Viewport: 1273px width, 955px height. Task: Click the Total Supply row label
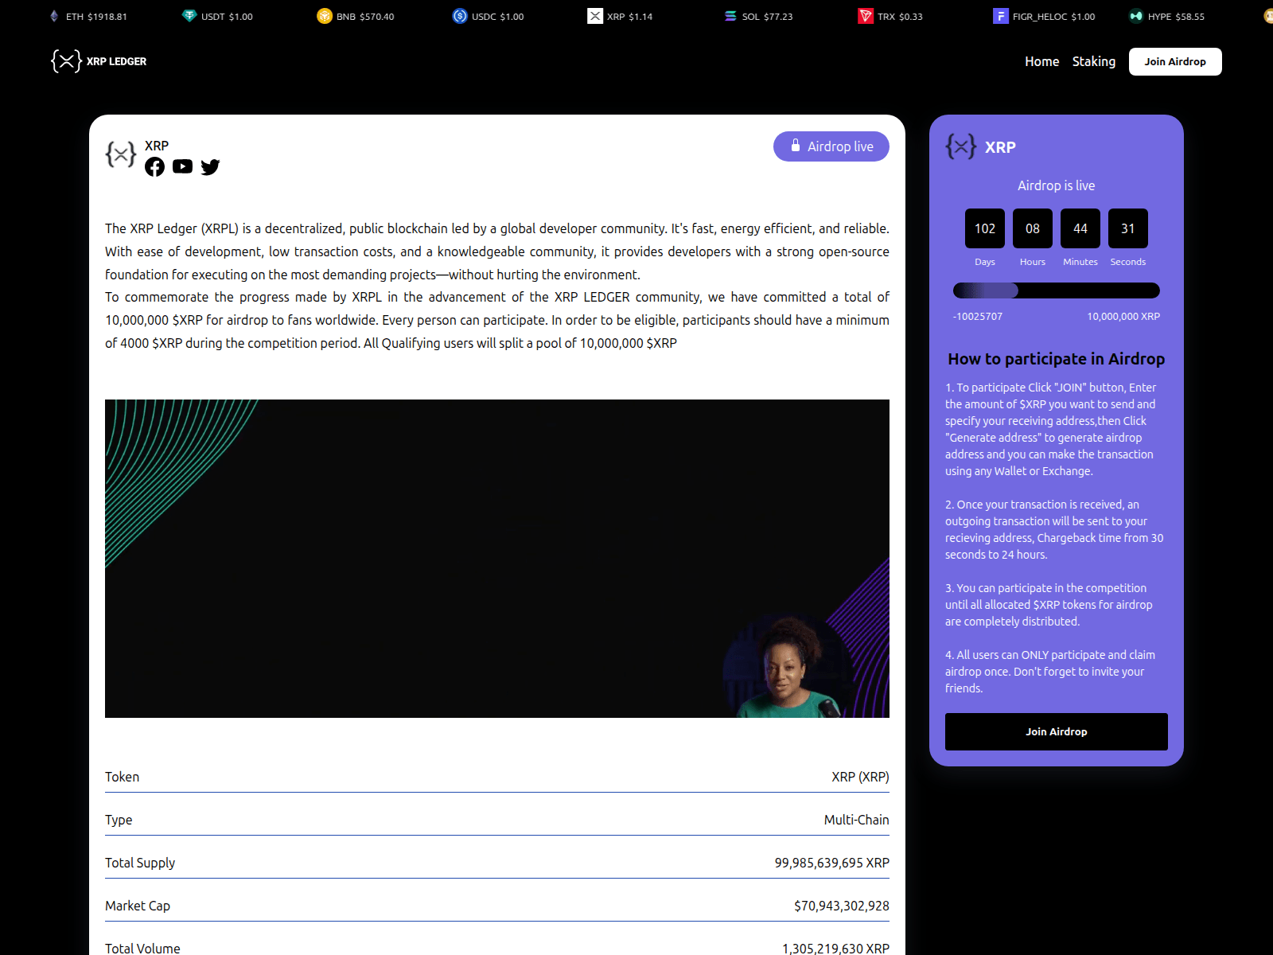pos(140,863)
